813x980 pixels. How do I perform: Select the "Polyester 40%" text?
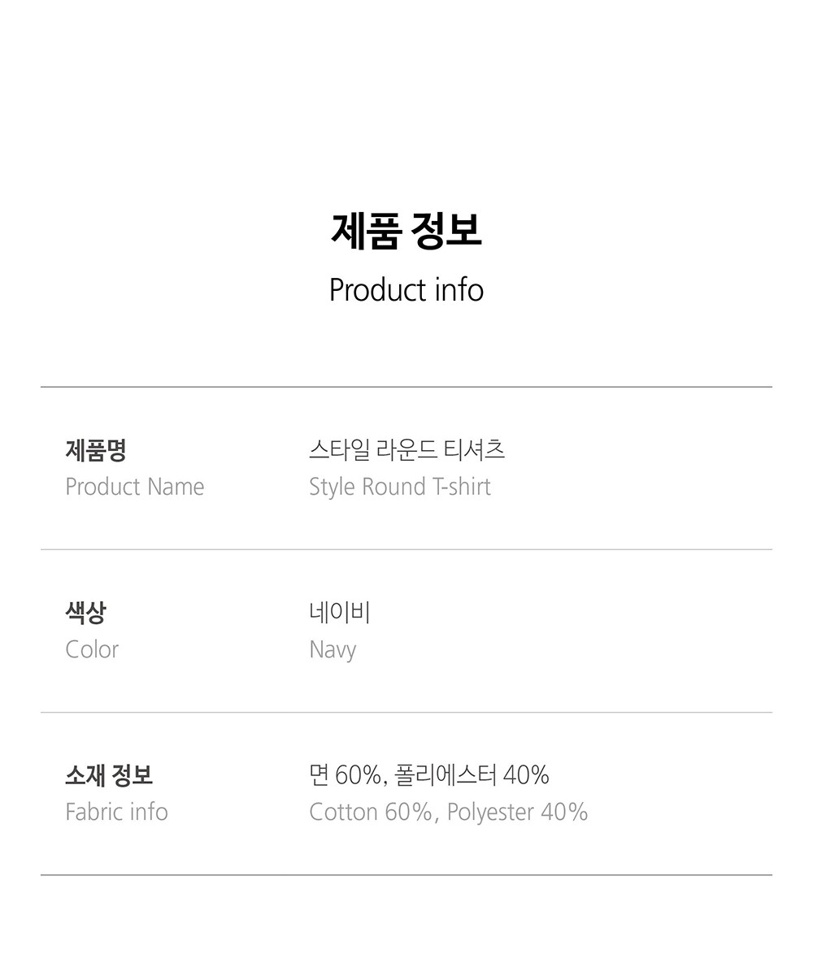click(x=517, y=812)
